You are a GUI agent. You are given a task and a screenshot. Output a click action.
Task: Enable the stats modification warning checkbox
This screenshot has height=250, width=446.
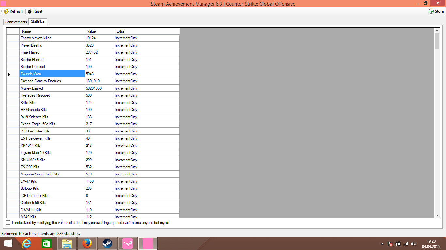coord(8,223)
